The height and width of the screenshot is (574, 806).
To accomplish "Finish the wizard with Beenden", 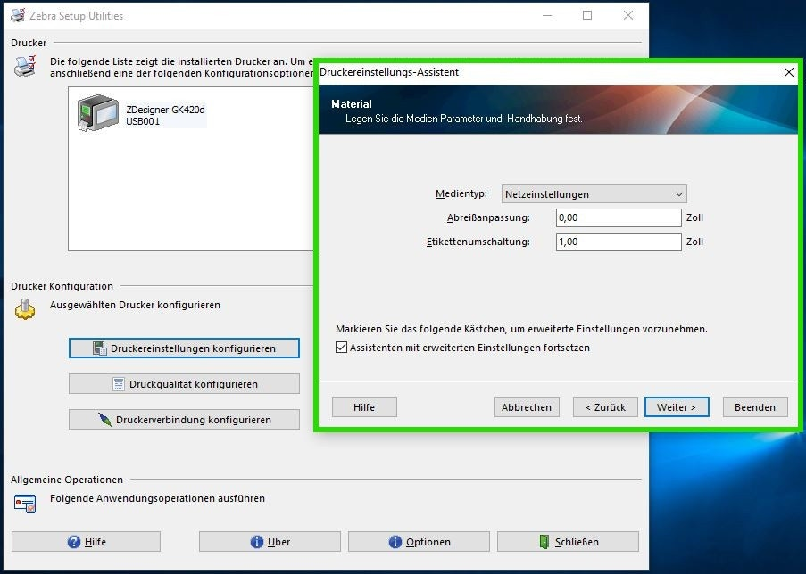I will click(x=754, y=407).
